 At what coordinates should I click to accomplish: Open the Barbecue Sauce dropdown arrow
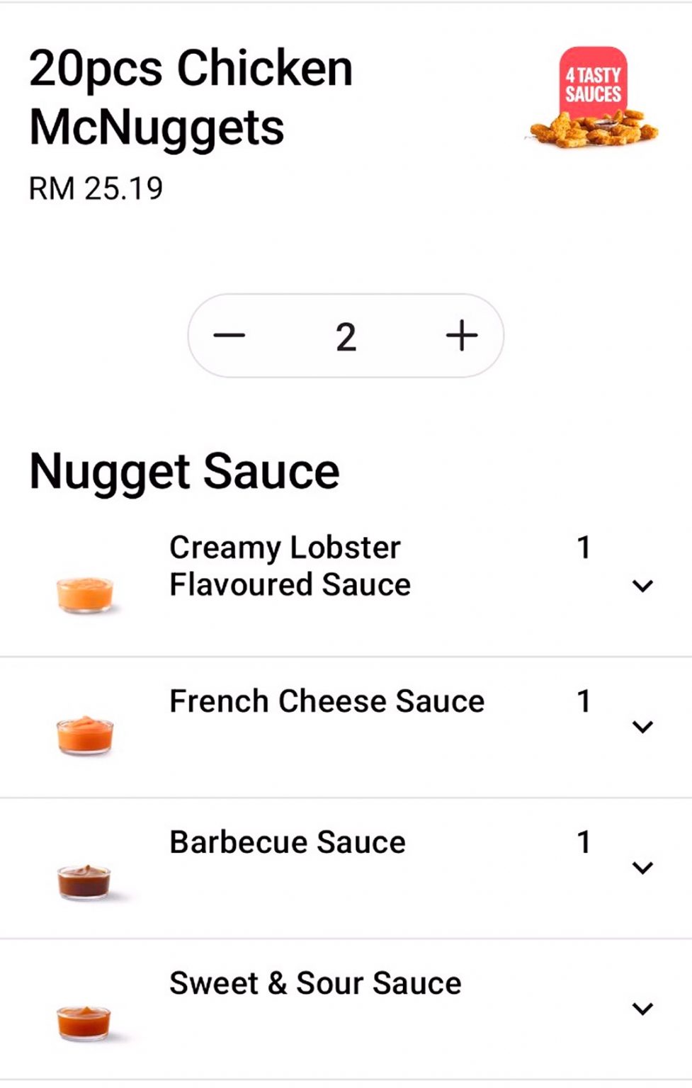642,868
